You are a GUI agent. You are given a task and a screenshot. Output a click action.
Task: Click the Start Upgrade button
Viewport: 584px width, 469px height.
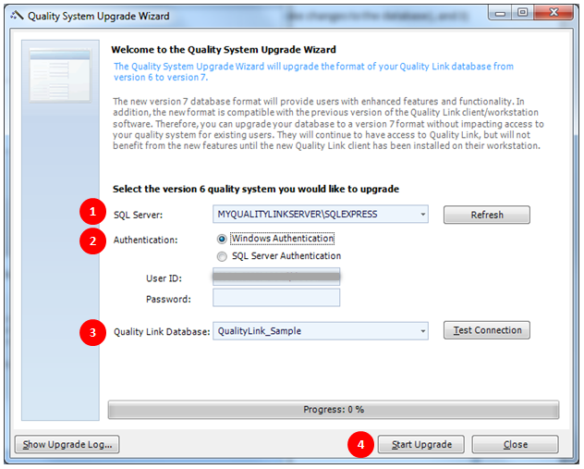click(x=421, y=444)
